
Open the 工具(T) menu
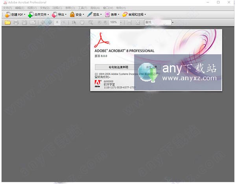click(83, 8)
